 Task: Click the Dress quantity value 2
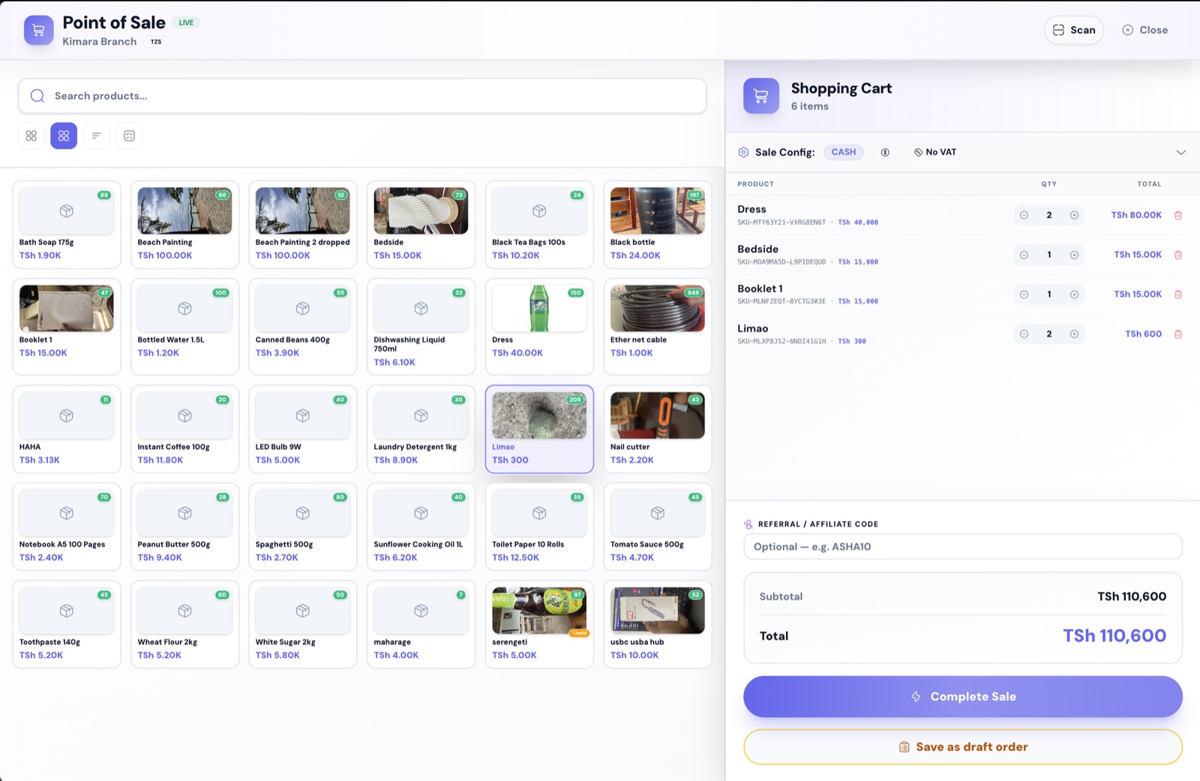[1049, 215]
